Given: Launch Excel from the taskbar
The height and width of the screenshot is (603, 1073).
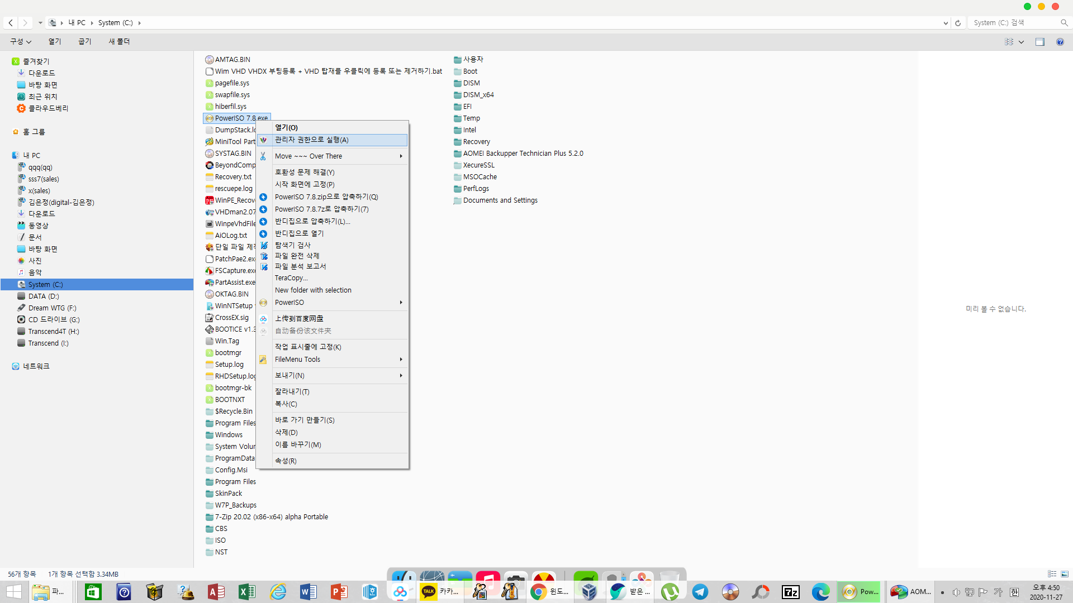Looking at the screenshot, I should [246, 592].
